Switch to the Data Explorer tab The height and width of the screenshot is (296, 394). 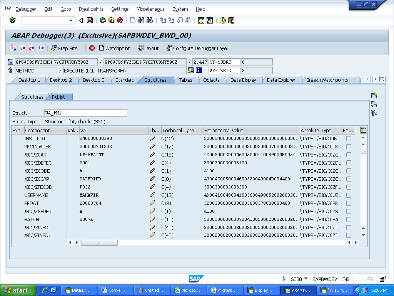pos(281,80)
